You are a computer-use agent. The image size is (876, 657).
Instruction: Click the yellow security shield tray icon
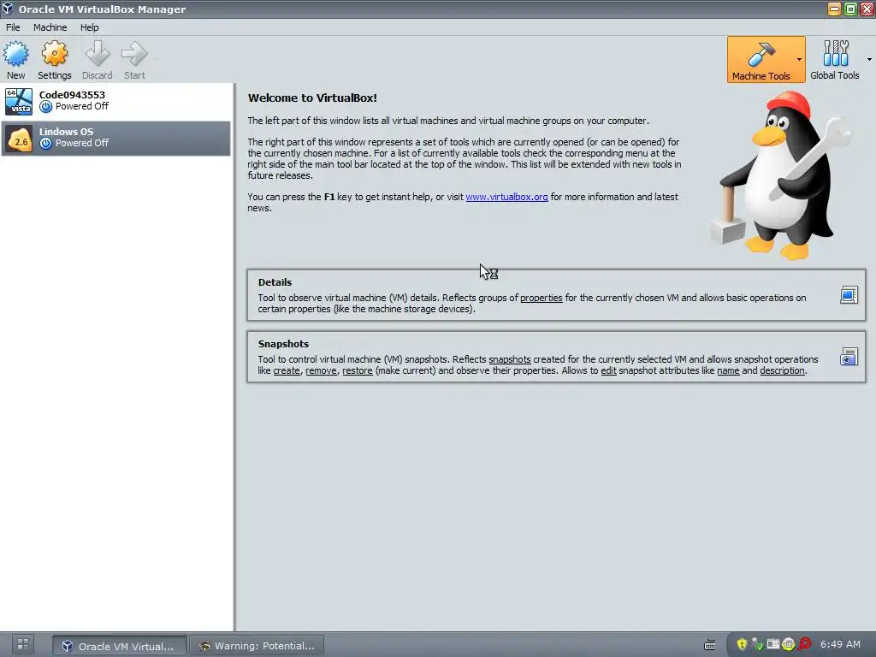742,644
